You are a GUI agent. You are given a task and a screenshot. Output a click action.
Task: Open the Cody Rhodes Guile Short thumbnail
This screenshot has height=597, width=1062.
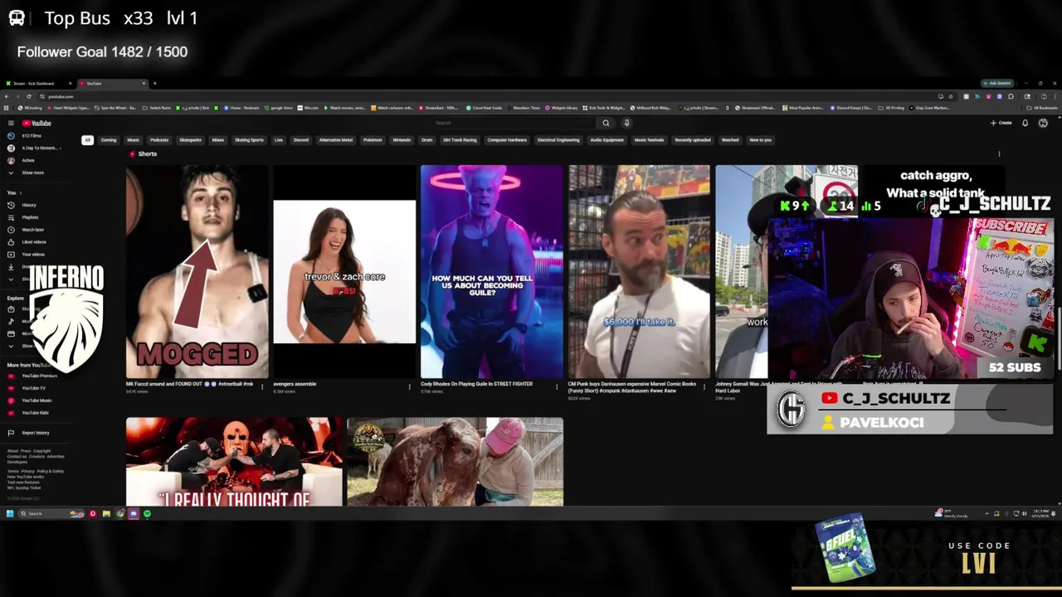click(491, 271)
